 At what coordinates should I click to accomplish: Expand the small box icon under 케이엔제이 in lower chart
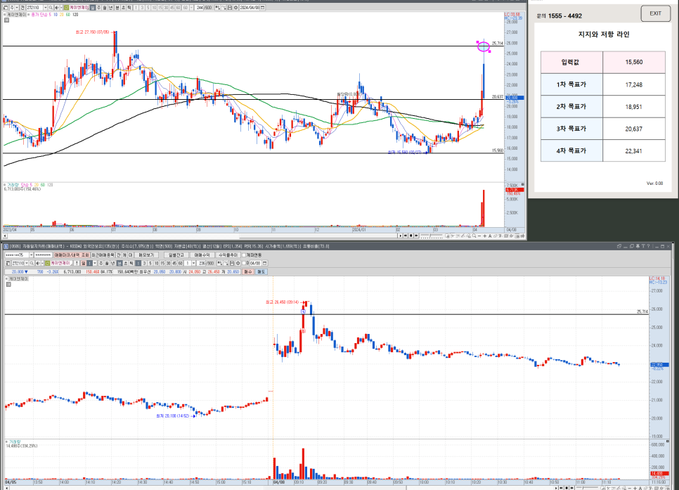(x=8, y=284)
